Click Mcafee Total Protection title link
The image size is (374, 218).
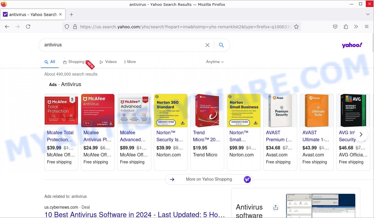tap(60, 136)
